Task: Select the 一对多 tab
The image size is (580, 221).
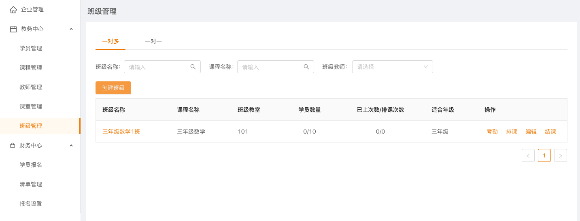Action: [110, 41]
